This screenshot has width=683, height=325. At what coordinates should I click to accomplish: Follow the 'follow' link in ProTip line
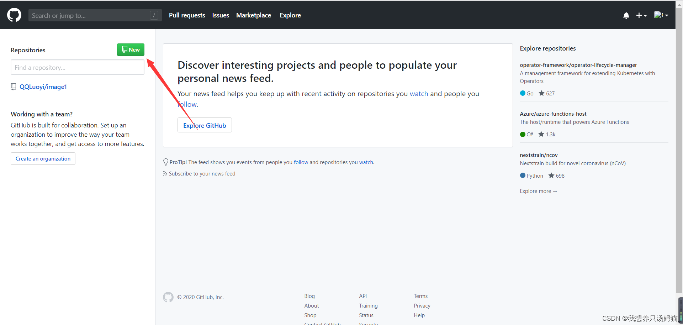pyautogui.click(x=301, y=162)
